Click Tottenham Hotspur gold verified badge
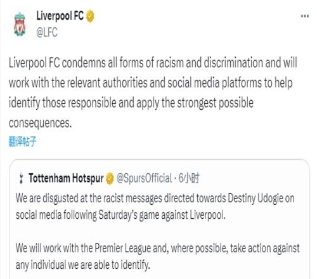The width and height of the screenshot is (317, 279). click(x=110, y=178)
